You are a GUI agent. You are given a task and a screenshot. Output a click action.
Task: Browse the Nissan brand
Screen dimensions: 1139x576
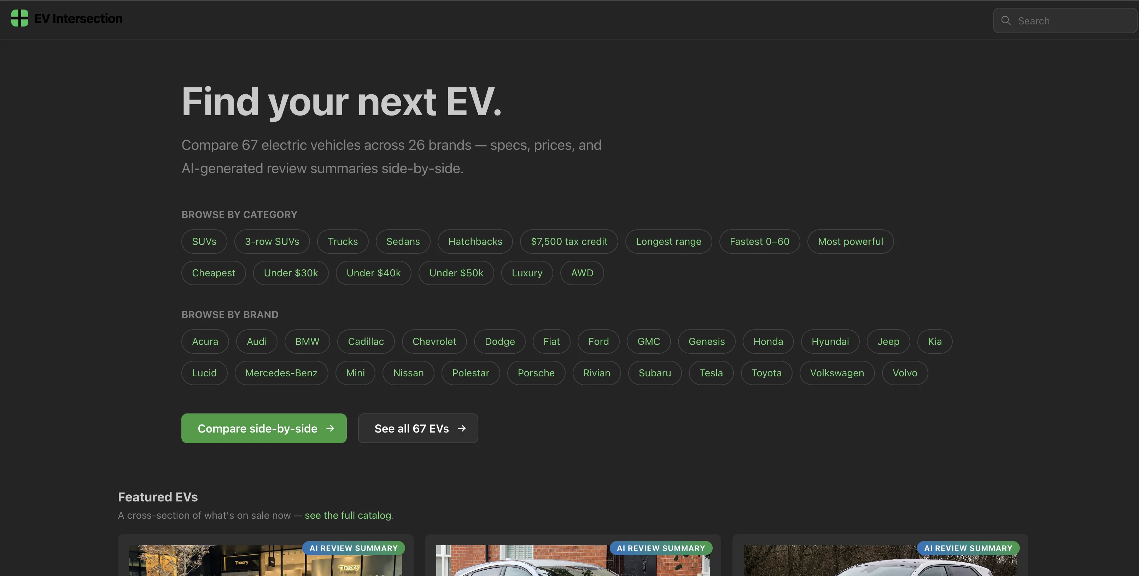click(x=408, y=373)
